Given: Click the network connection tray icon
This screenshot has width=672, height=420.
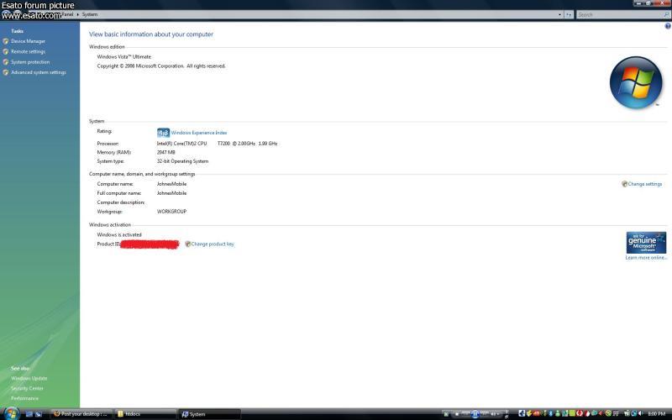Looking at the screenshot, I should pos(633,413).
